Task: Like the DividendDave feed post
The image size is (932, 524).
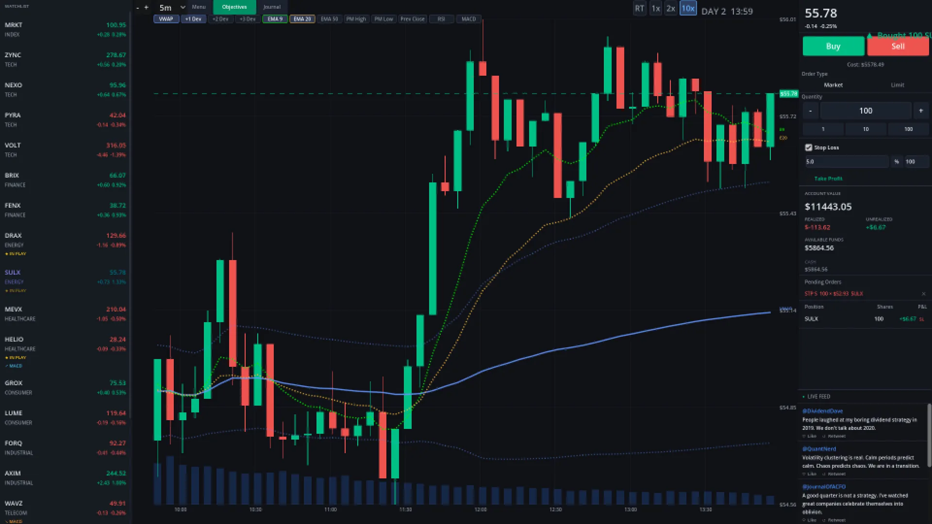Action: tap(809, 436)
